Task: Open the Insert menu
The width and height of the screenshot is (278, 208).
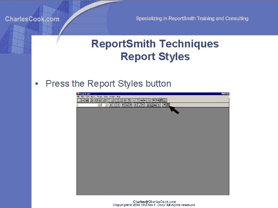Action: pyautogui.click(x=93, y=97)
